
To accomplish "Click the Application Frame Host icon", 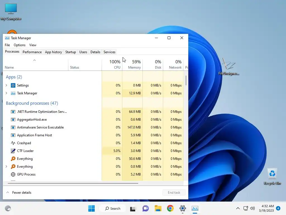I will point(13,135).
